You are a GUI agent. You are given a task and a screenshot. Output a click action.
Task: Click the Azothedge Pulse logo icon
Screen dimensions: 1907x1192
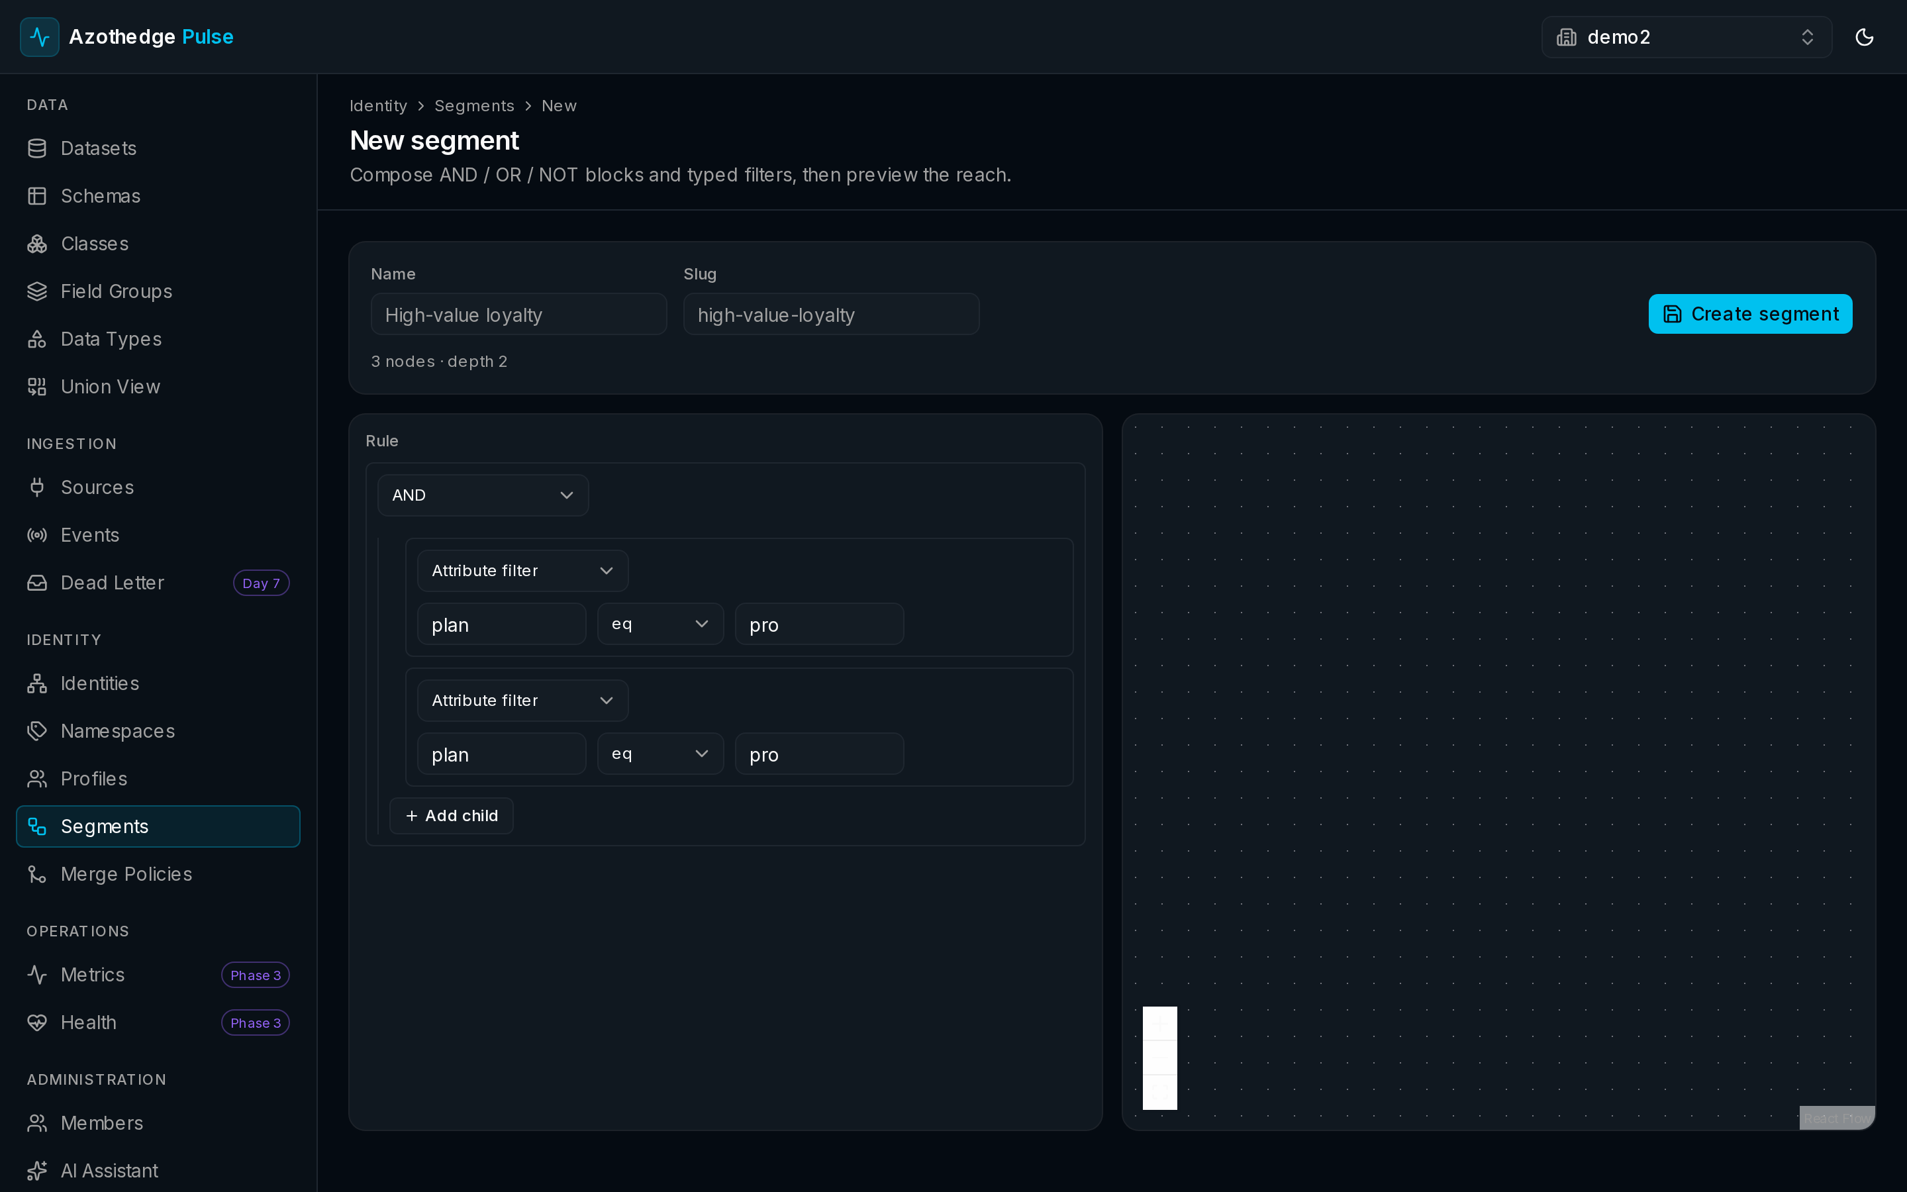40,37
